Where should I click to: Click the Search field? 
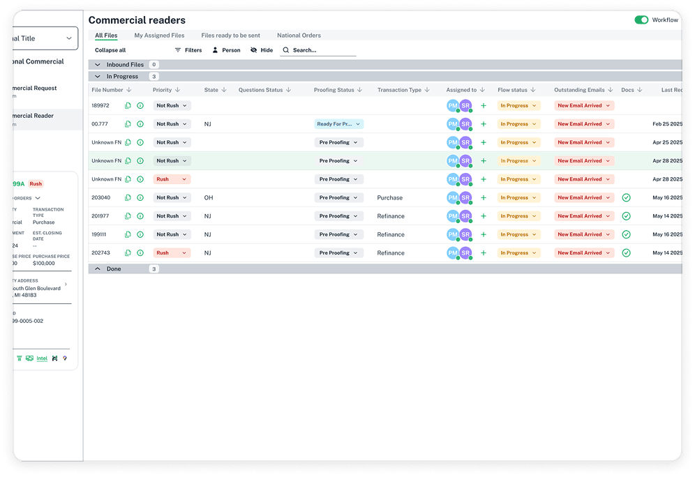(318, 50)
